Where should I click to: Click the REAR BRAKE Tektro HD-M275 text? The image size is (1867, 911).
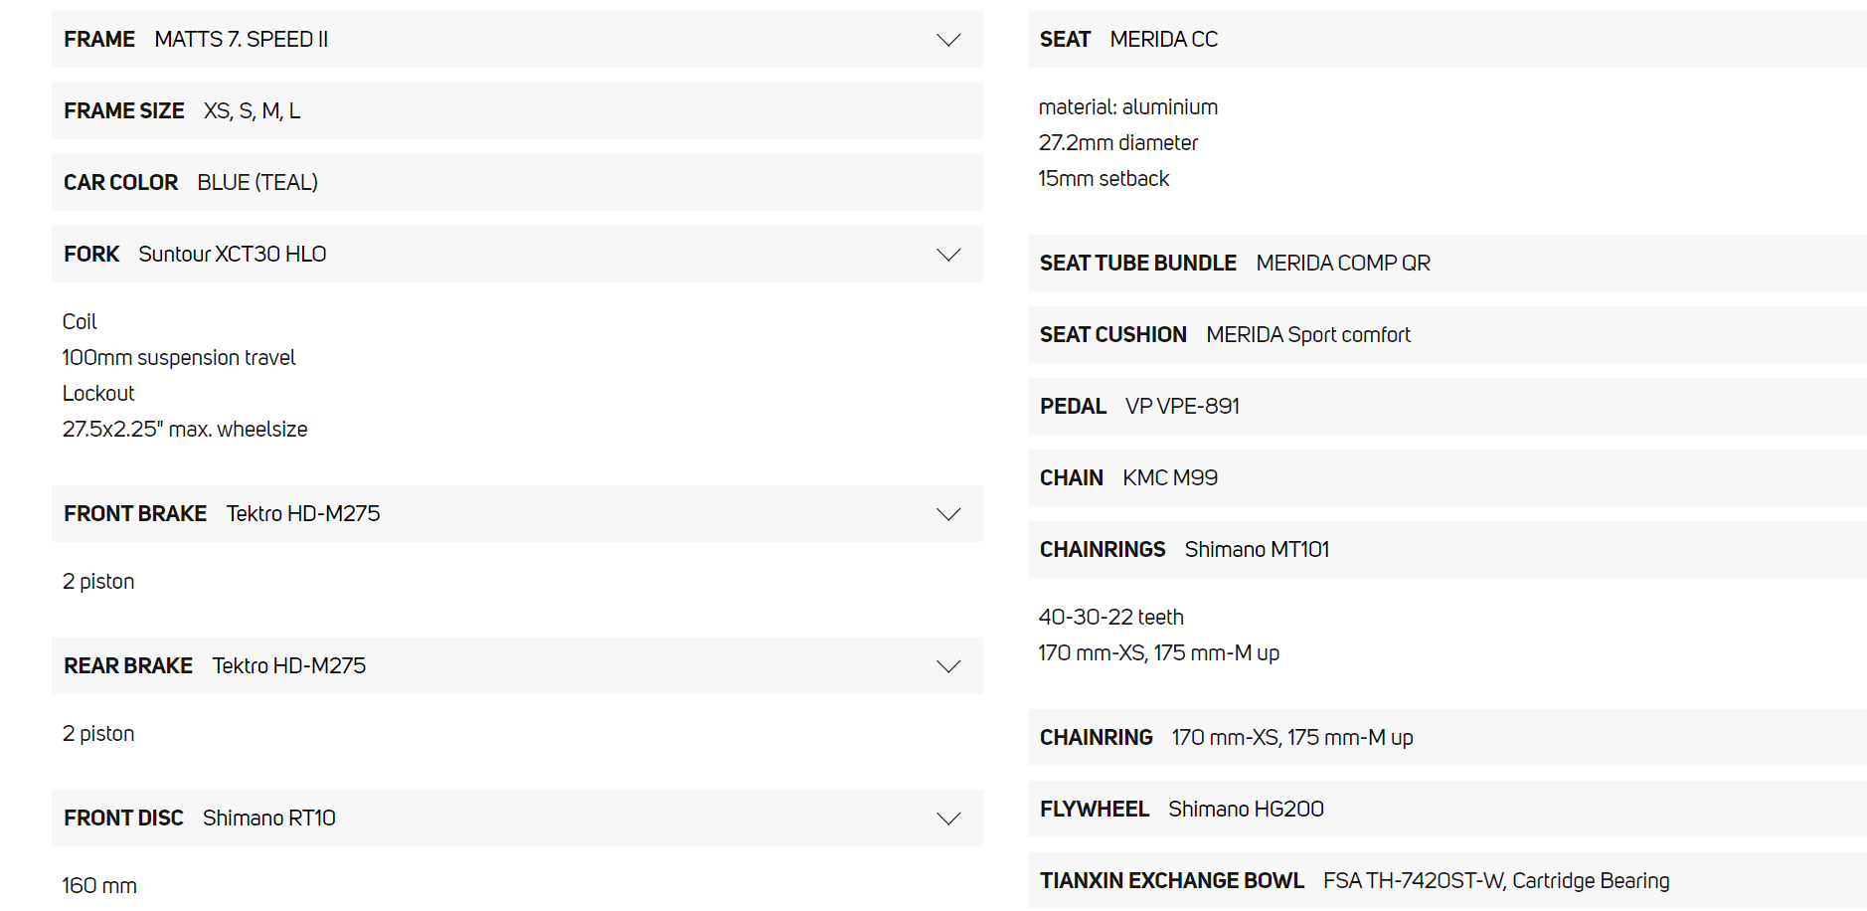coord(288,666)
